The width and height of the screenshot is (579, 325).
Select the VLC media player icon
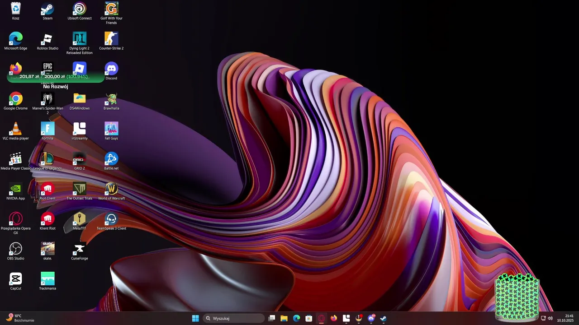16,131
